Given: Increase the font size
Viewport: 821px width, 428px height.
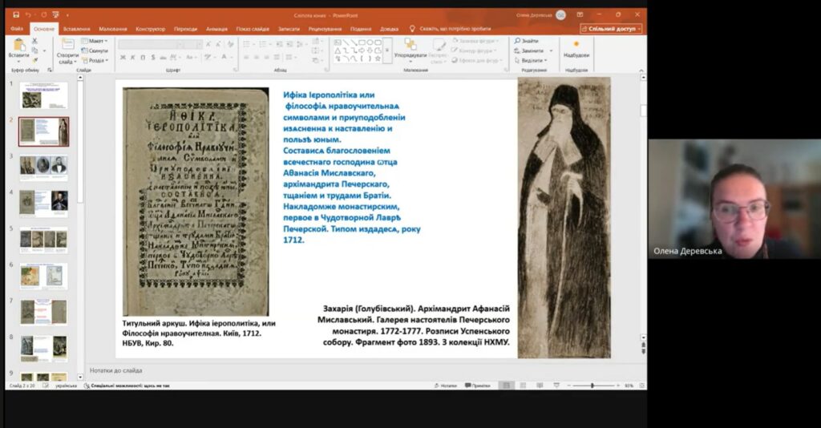Looking at the screenshot, I should pos(208,44).
